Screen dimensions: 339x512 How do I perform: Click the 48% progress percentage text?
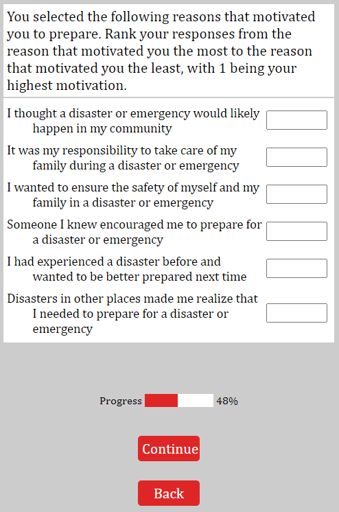pos(227,401)
